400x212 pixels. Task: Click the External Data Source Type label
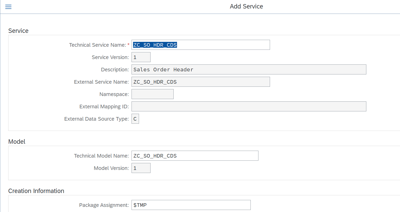tap(96, 119)
